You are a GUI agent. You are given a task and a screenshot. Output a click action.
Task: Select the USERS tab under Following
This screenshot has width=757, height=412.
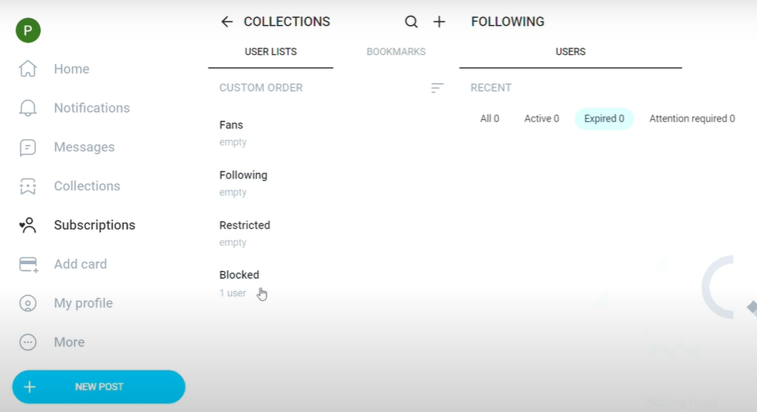(x=570, y=52)
